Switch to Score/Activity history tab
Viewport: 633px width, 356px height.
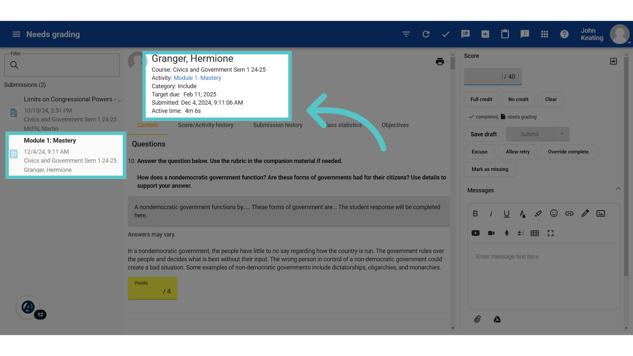206,125
